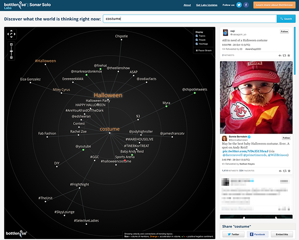
Task: Click Bonnie Bernstein's profile avatar
Action: (x=224, y=138)
